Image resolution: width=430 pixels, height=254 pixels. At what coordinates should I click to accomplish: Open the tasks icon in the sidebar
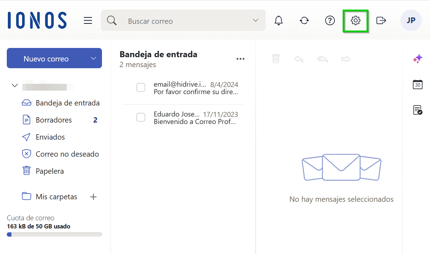[x=418, y=110]
